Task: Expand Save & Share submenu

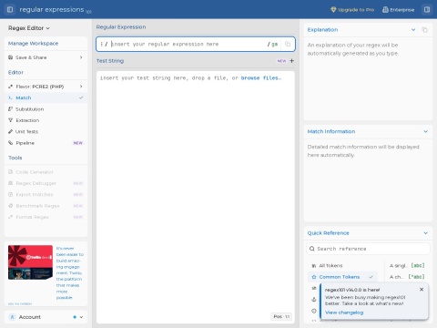Action: point(46,57)
